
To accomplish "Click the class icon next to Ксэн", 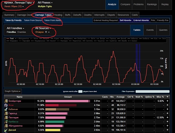I will point(6,105).
